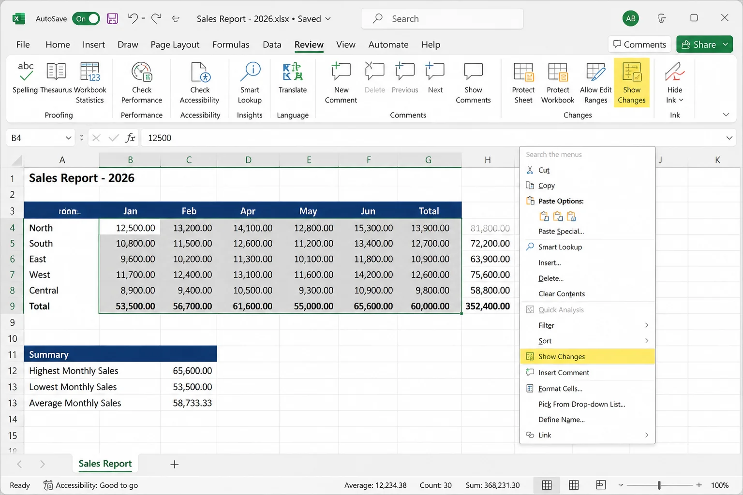This screenshot has width=743, height=495.
Task: Click the insert function fx icon
Action: pyautogui.click(x=130, y=138)
